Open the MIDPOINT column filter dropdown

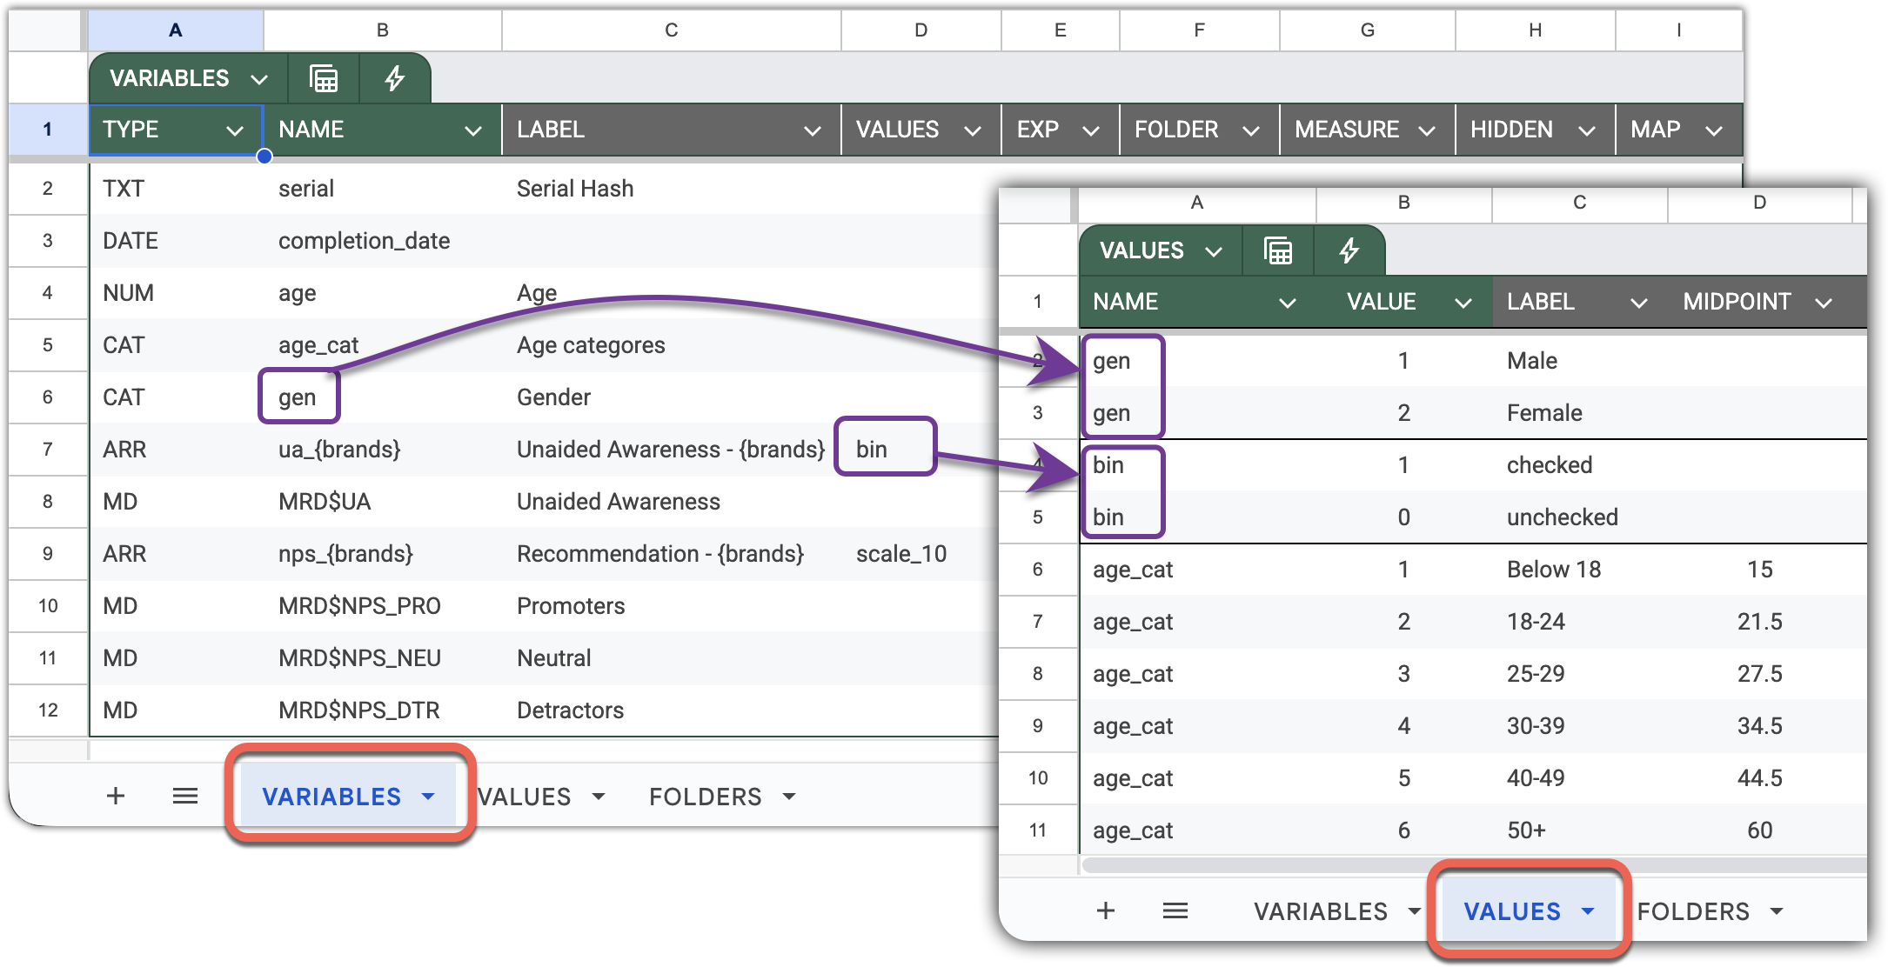(1824, 302)
